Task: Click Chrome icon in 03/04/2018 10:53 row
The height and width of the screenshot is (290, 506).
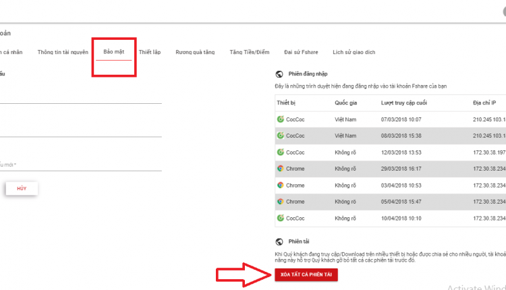Action: [281, 185]
